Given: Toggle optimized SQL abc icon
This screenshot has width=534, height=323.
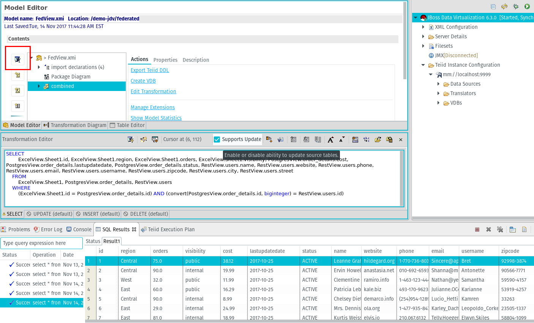Looking at the screenshot, I should point(367,140).
